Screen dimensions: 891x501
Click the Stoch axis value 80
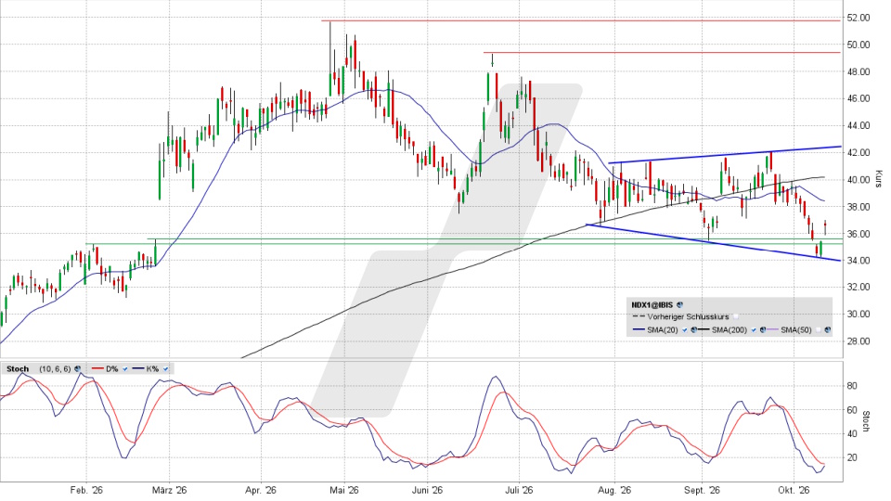click(852, 386)
